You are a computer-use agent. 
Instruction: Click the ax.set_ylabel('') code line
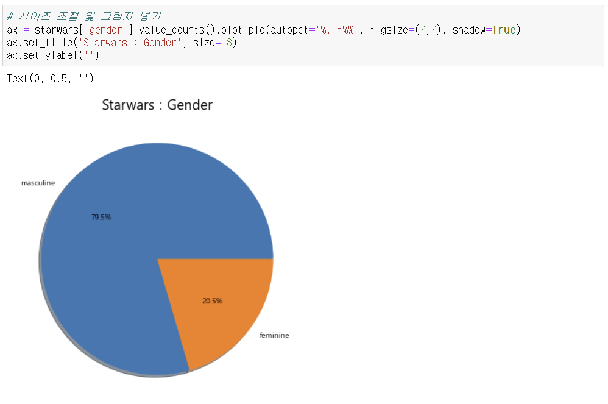coord(53,55)
